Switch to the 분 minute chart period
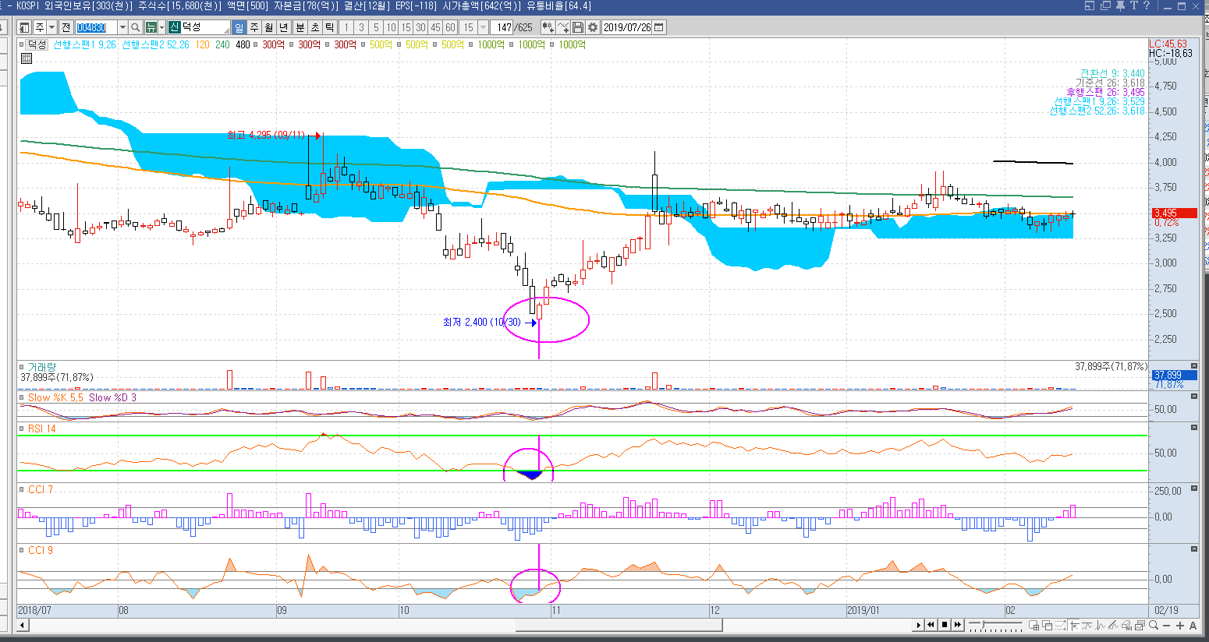Image resolution: width=1209 pixels, height=642 pixels. pos(300,27)
